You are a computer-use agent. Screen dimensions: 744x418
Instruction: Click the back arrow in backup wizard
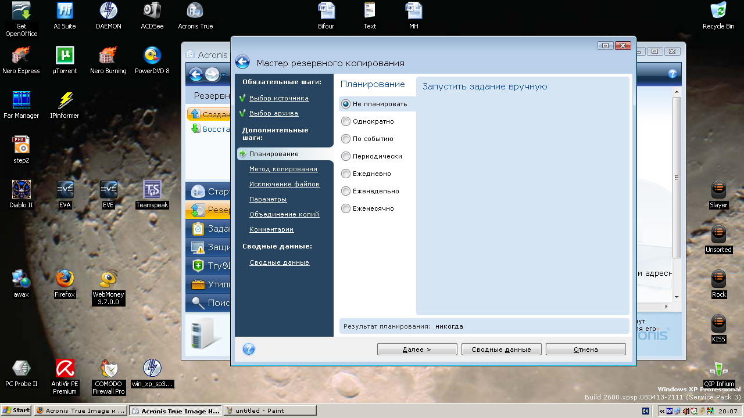tap(242, 63)
